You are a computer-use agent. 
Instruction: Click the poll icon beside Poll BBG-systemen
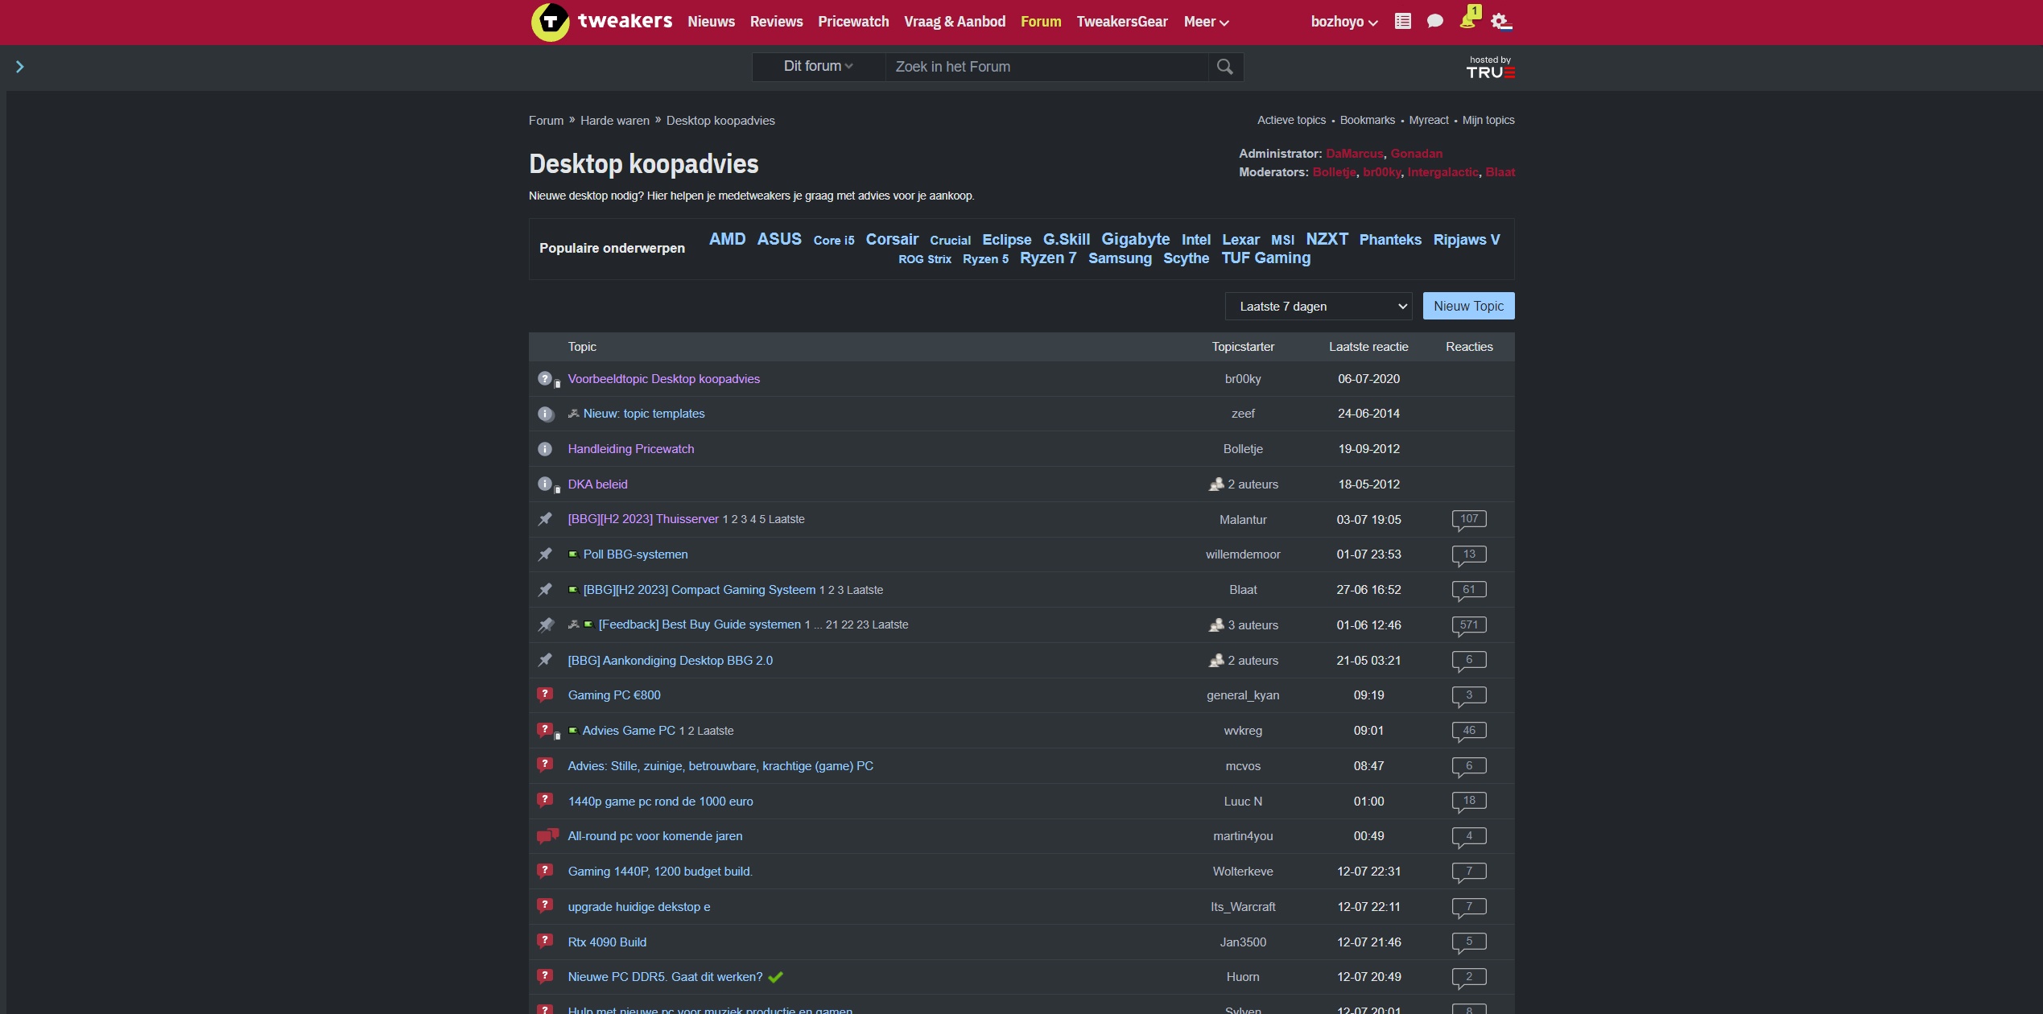coord(572,554)
